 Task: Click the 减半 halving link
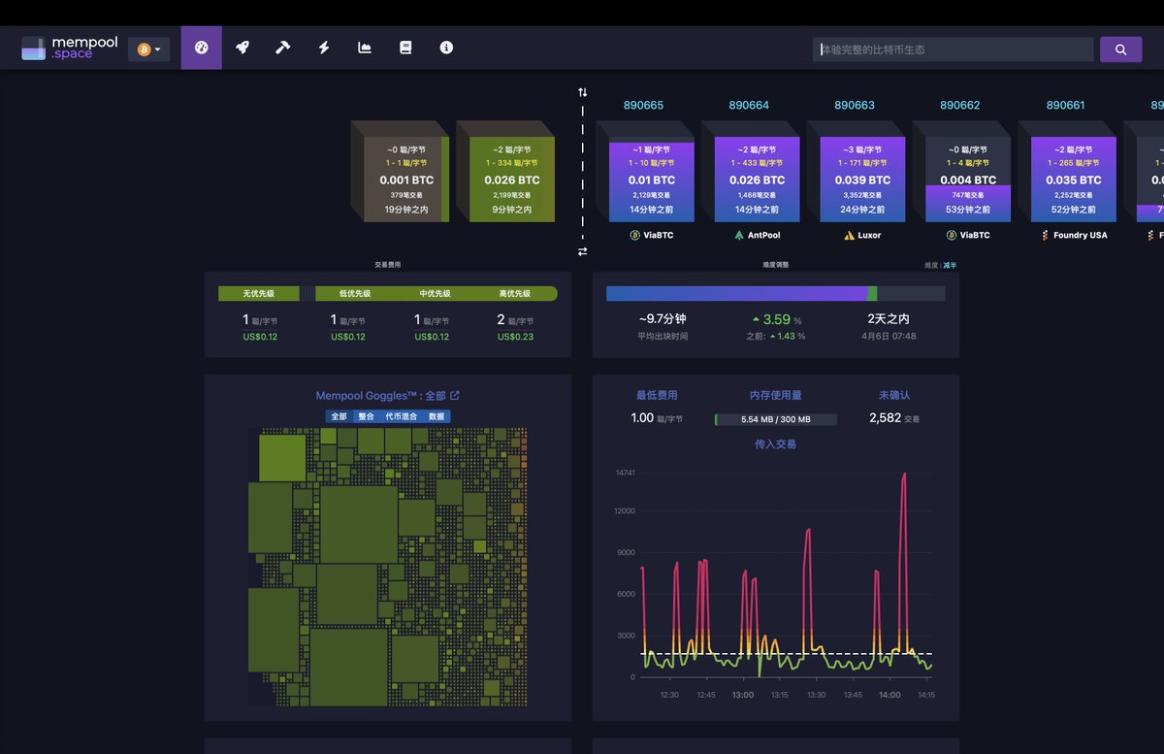tap(949, 264)
